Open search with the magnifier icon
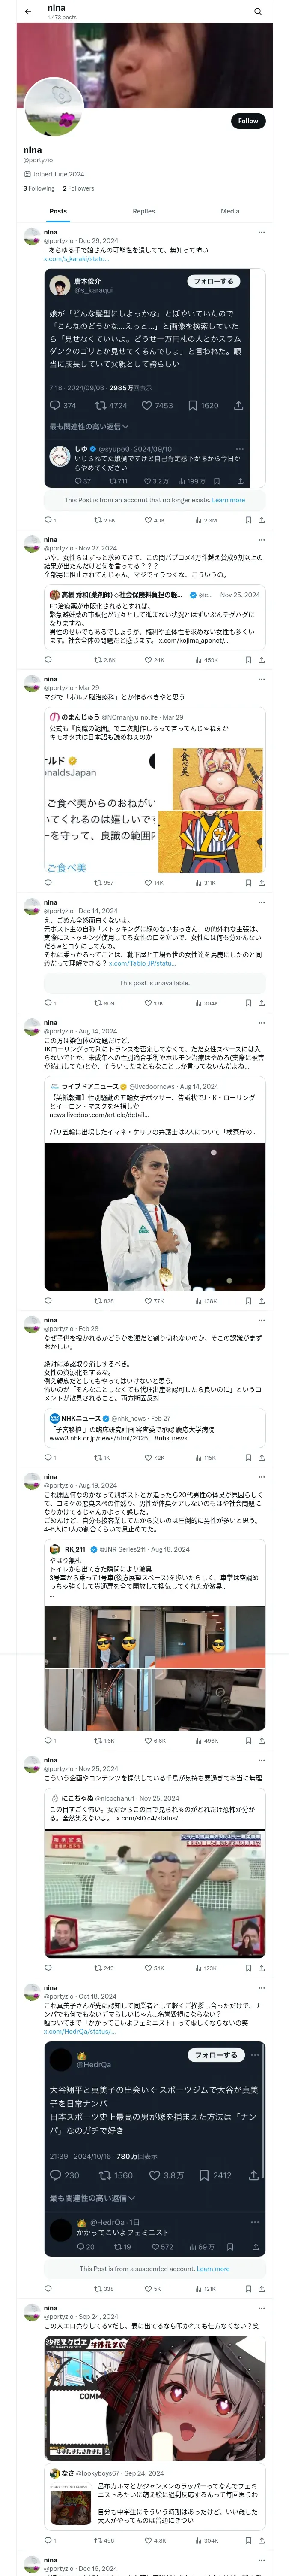Viewport: 289px width, 2576px height. click(x=257, y=12)
